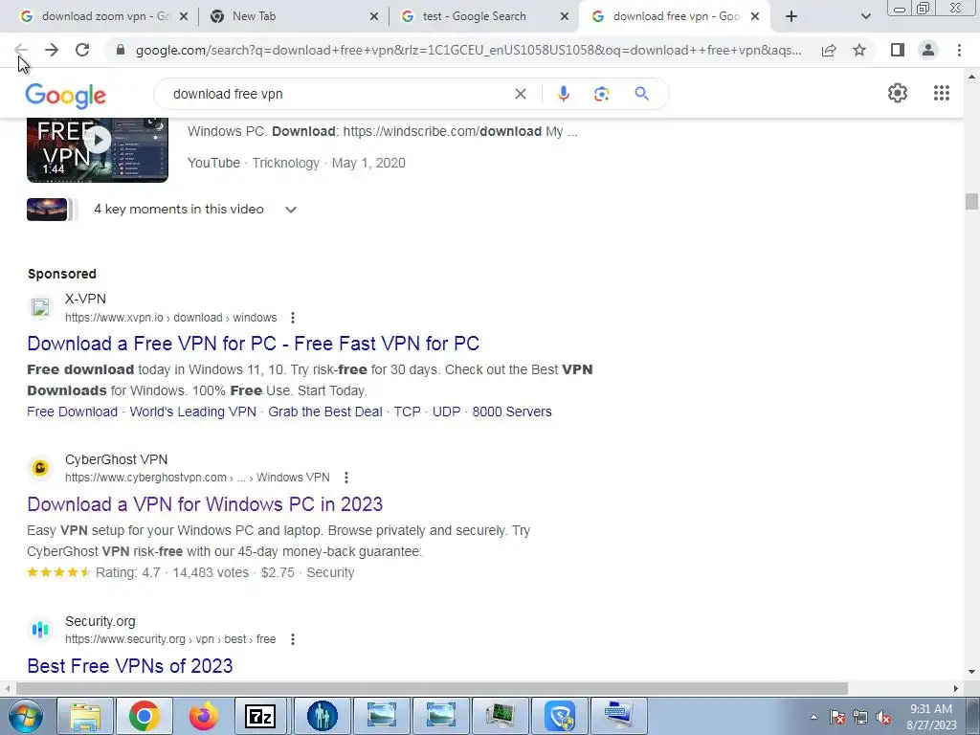Open the tab search dropdown

(865, 16)
